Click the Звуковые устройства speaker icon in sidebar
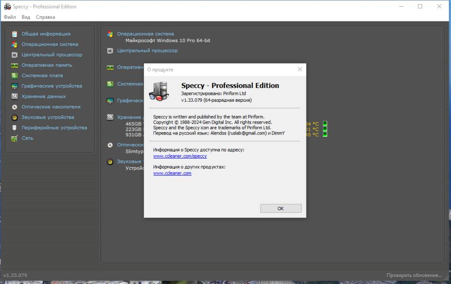The width and height of the screenshot is (451, 284). (x=14, y=117)
